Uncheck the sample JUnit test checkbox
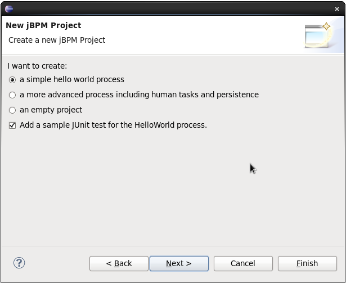Image resolution: width=346 pixels, height=283 pixels. 12,125
